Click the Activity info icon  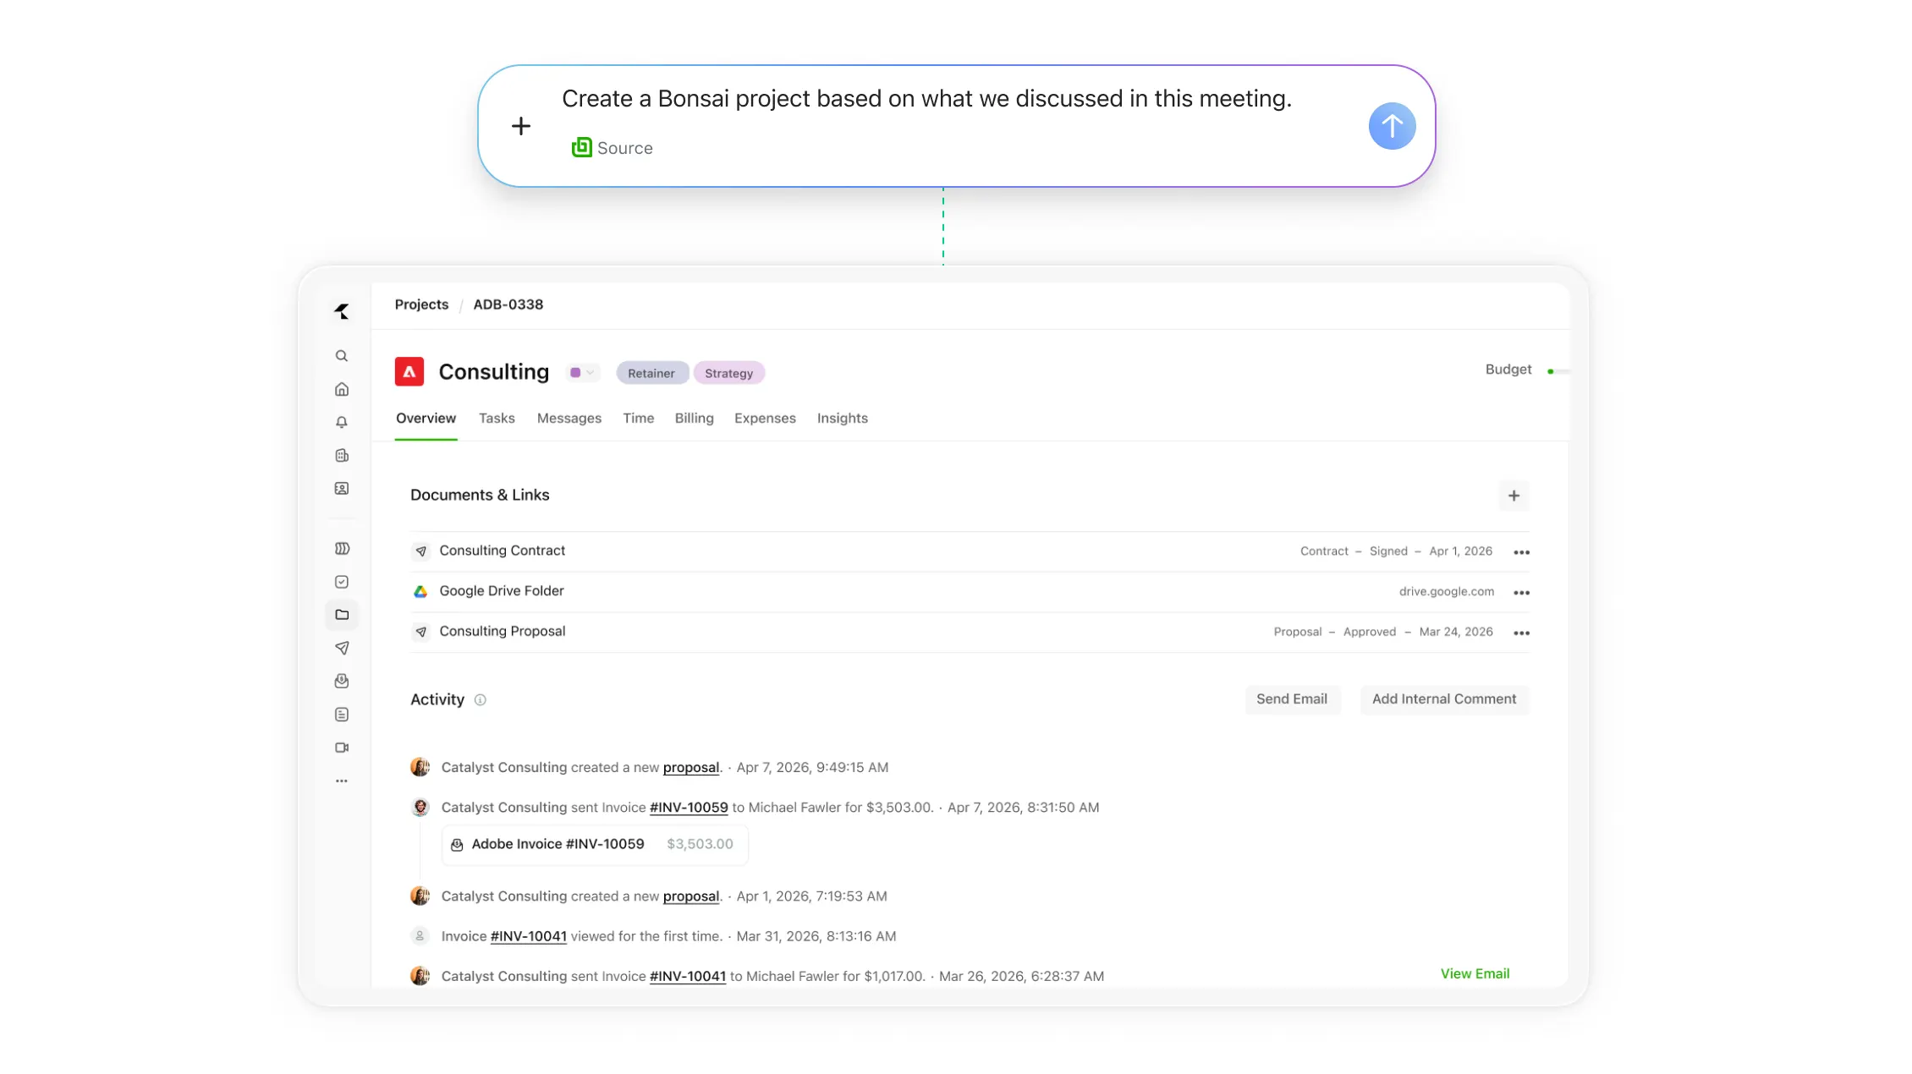pos(480,700)
